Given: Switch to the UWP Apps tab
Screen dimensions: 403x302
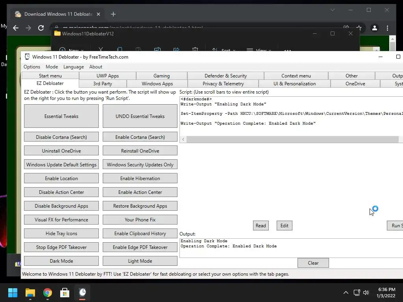Looking at the screenshot, I should 107,76.
